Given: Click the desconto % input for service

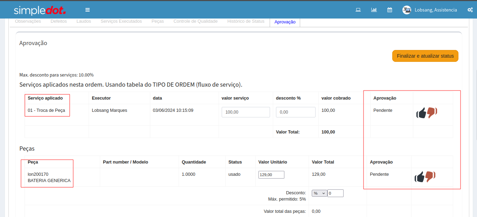Looking at the screenshot, I should tap(296, 112).
